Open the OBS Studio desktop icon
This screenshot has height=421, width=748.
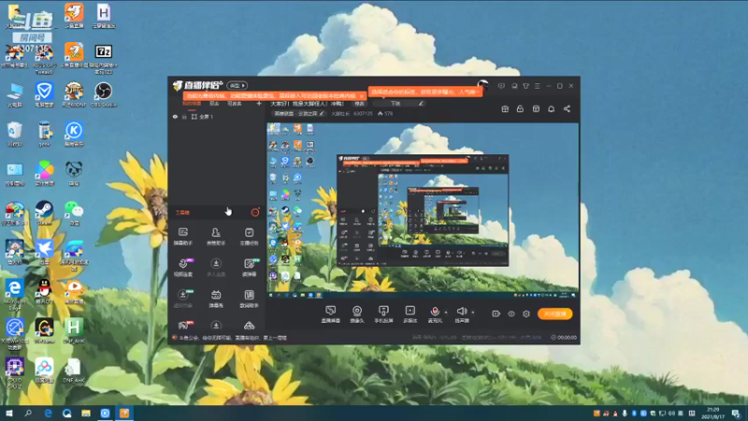pyautogui.click(x=103, y=94)
